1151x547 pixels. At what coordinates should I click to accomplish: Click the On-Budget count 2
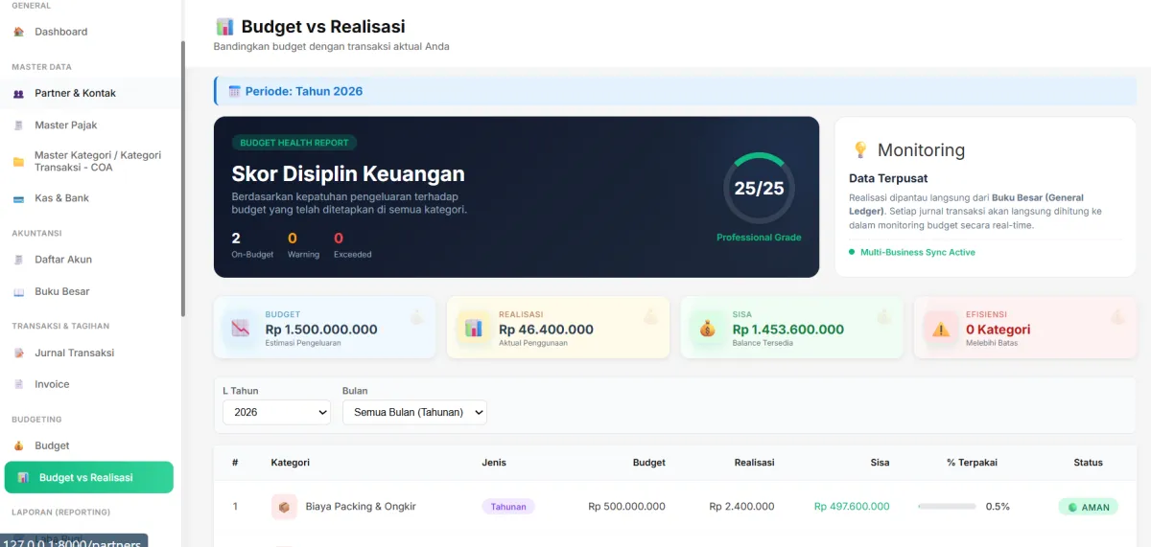[x=236, y=238]
